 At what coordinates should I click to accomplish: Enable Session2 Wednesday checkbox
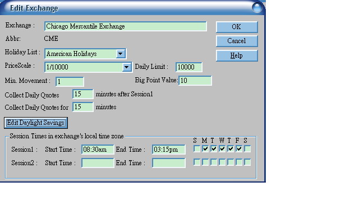click(x=222, y=162)
